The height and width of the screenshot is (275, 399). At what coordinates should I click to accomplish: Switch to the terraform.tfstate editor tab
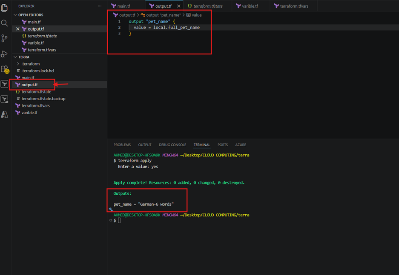pyautogui.click(x=208, y=6)
